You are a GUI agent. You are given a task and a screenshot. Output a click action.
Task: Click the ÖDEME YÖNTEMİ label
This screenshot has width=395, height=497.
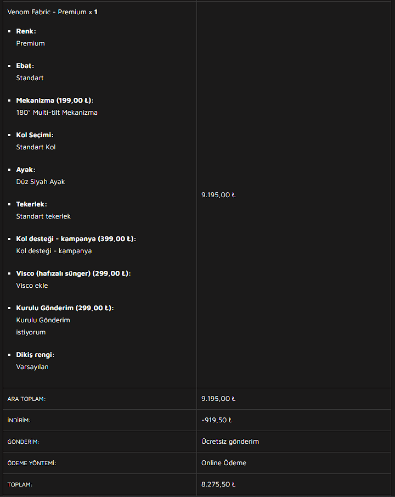(x=31, y=463)
